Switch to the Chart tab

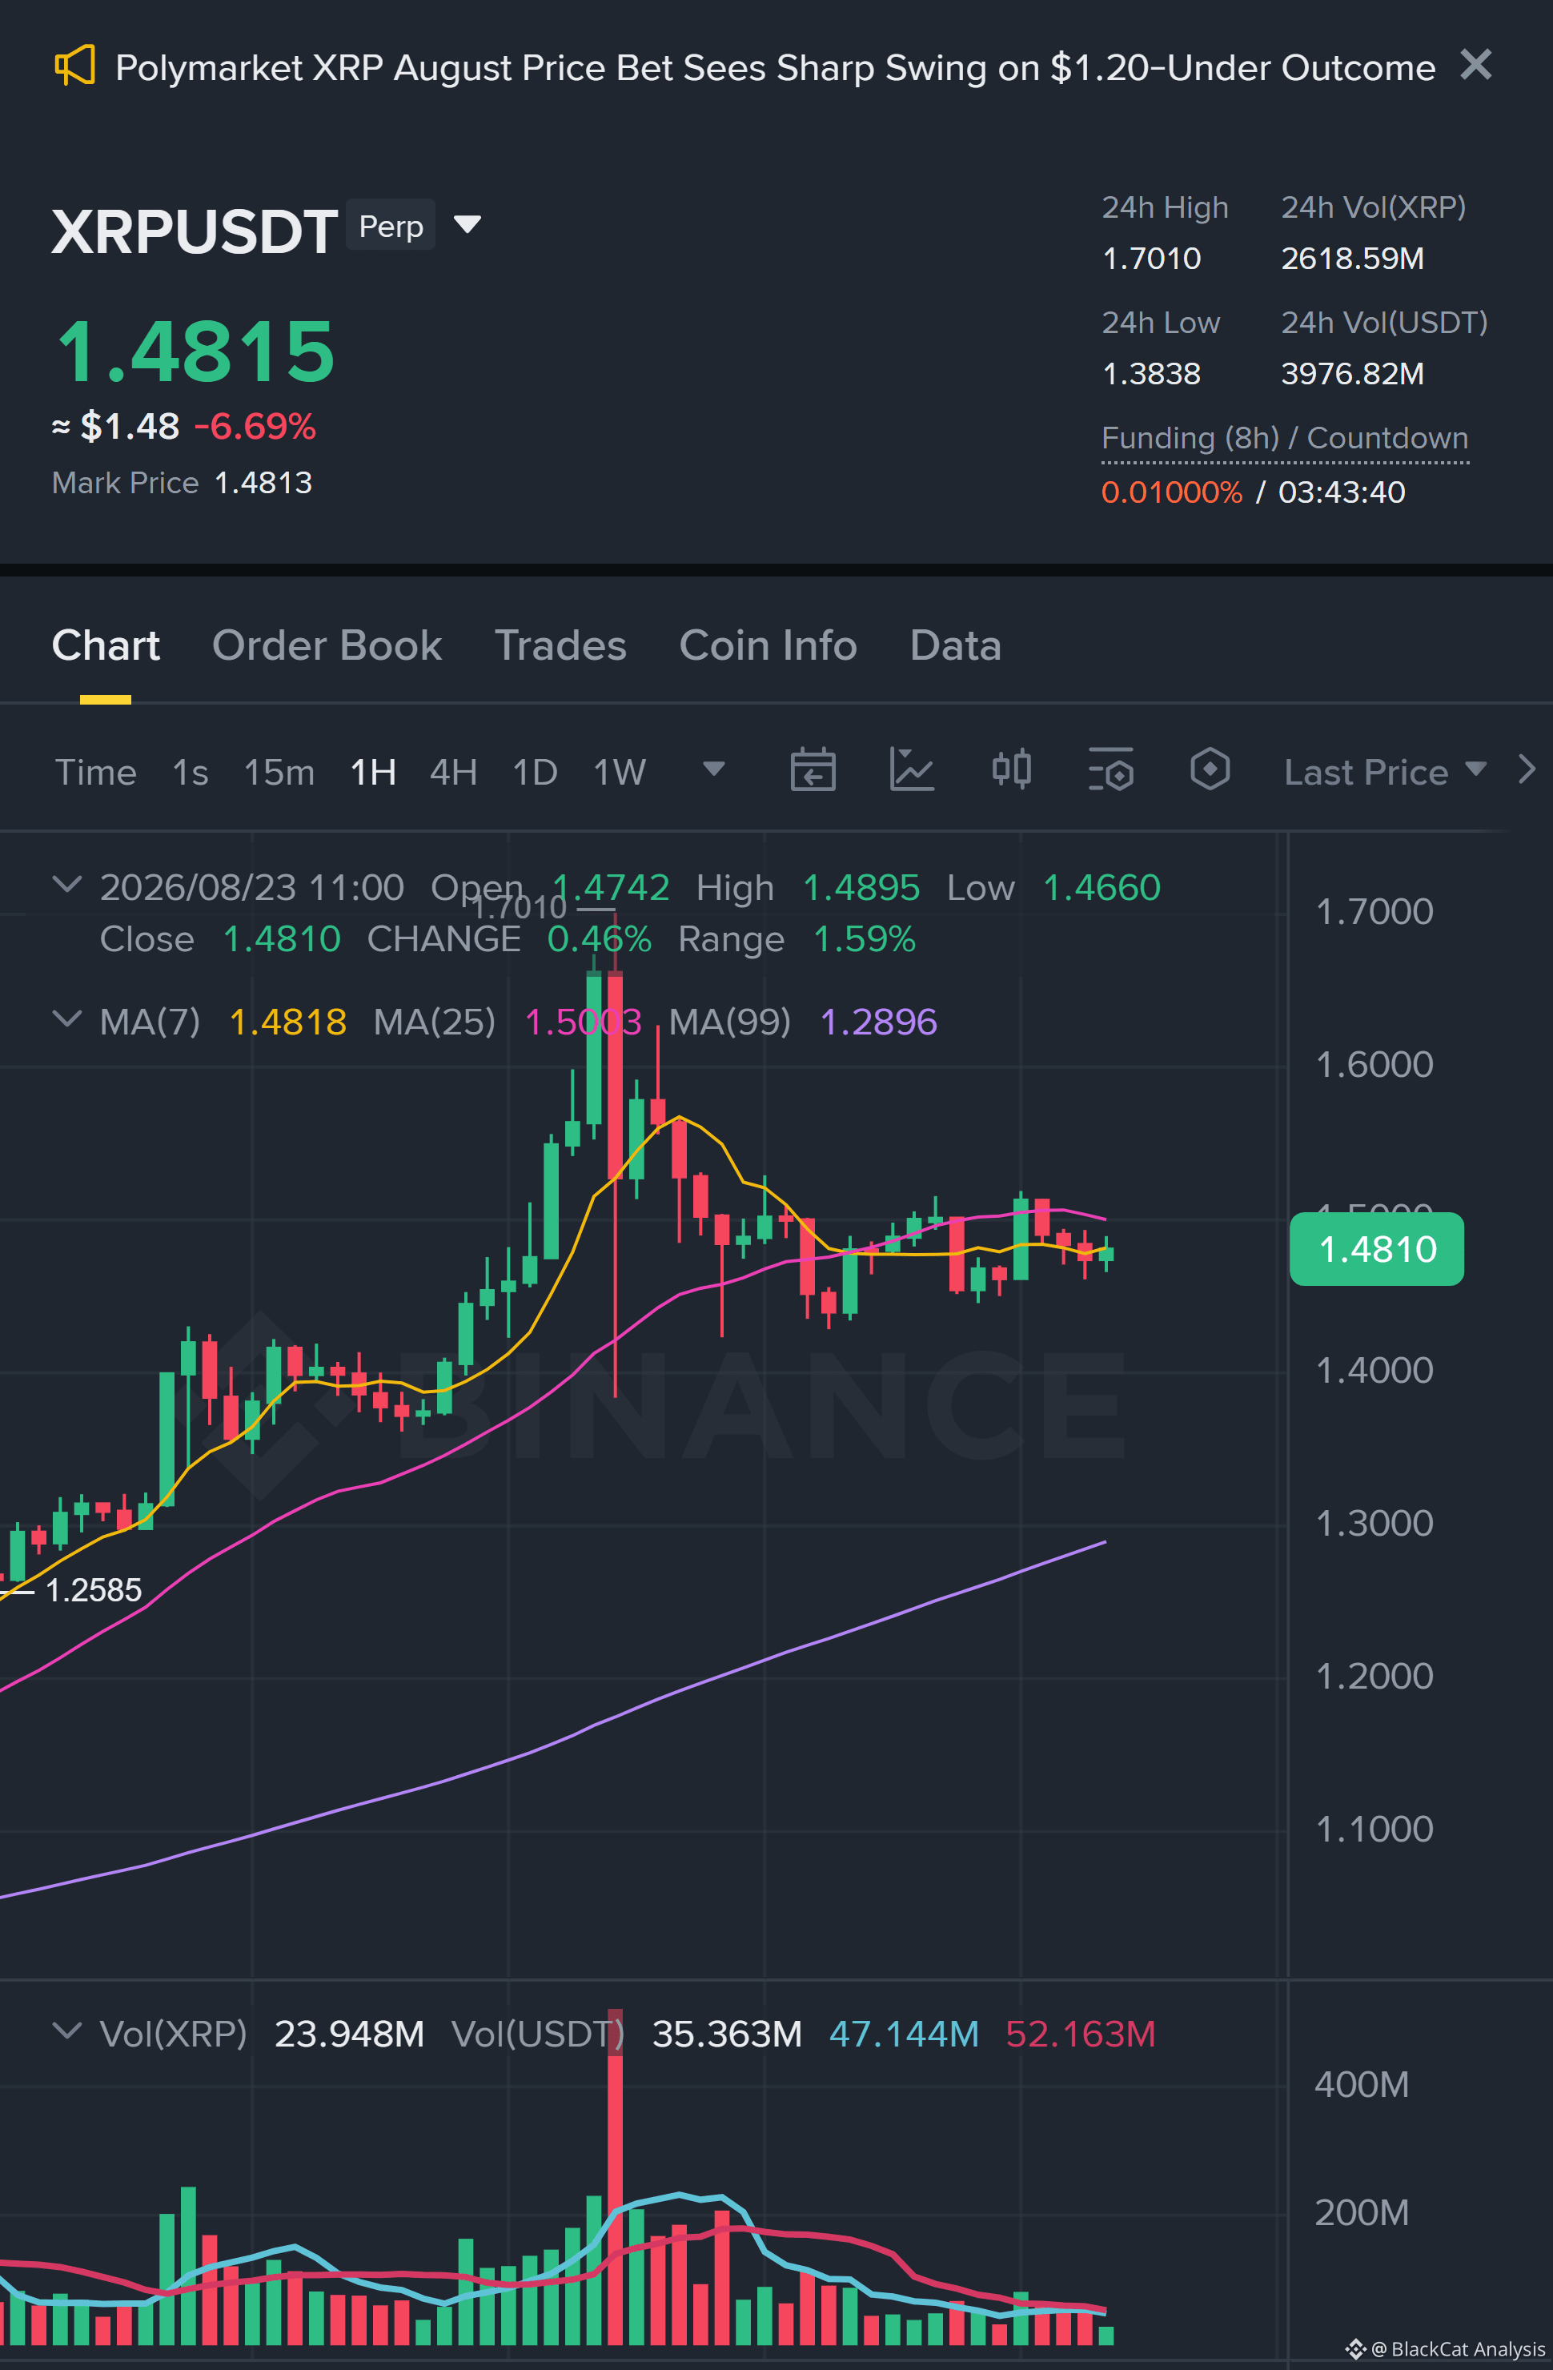click(x=106, y=645)
